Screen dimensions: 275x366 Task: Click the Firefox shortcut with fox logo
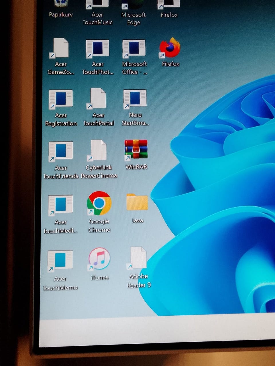click(170, 52)
